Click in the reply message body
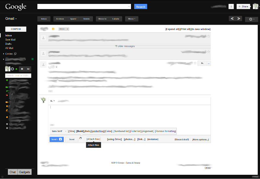This screenshot has height=179, width=260. pyautogui.click(x=129, y=114)
